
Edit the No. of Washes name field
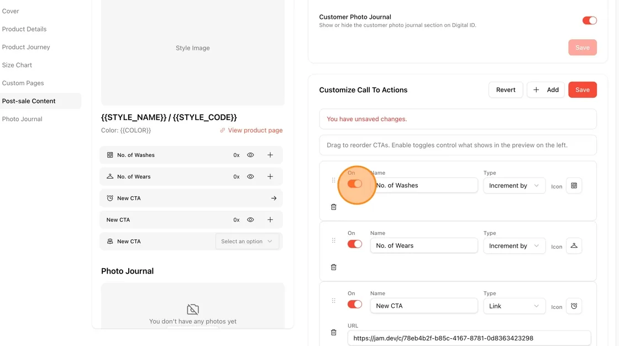pyautogui.click(x=424, y=185)
